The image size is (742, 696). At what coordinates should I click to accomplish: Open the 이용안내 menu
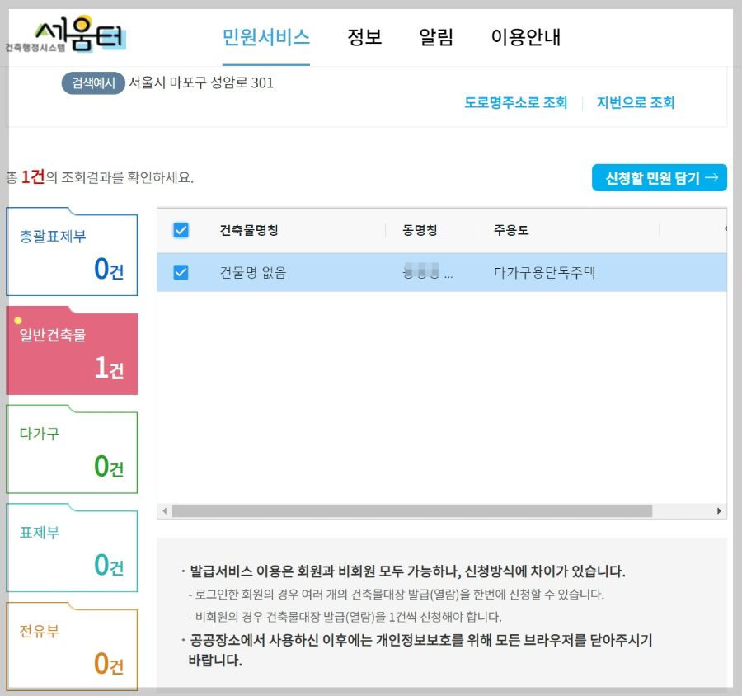(528, 35)
